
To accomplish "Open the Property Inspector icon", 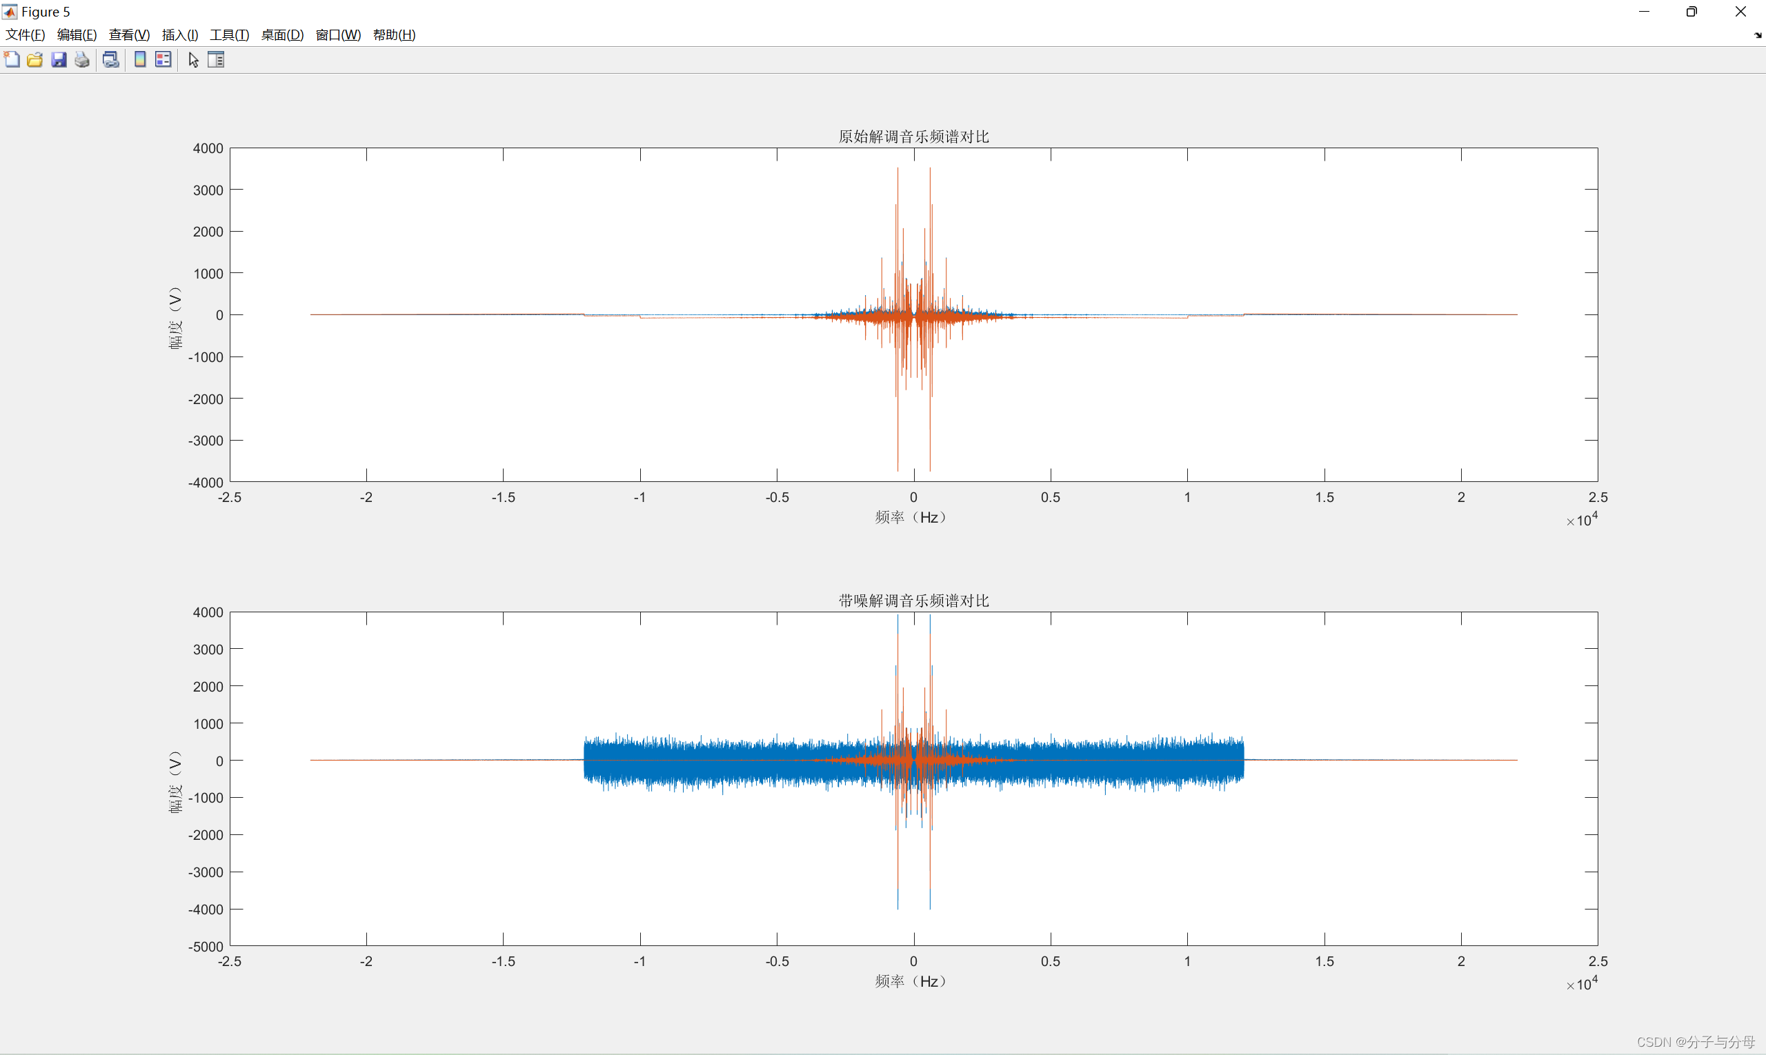I will (x=216, y=60).
